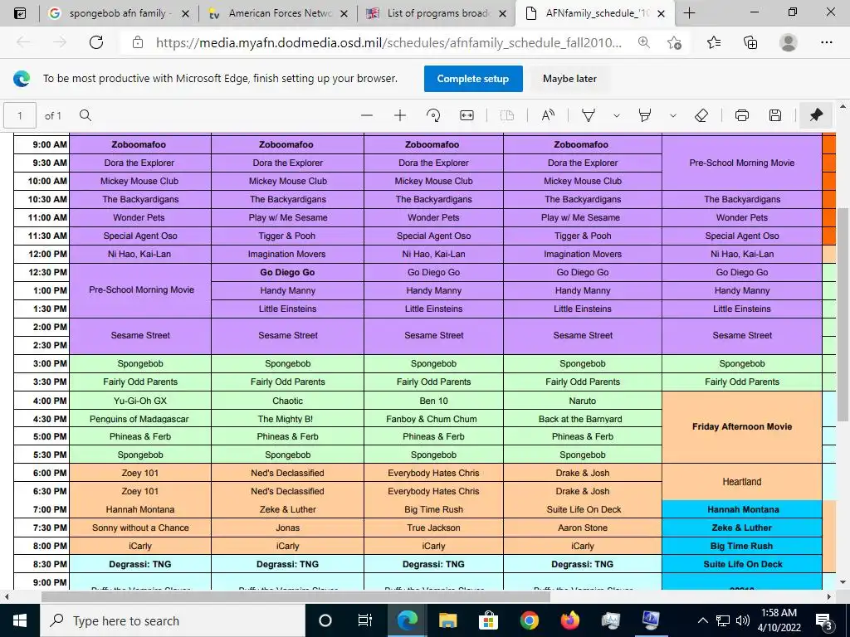Image resolution: width=850 pixels, height=637 pixels.
Task: Expand Draw tool options arrow
Action: (x=617, y=115)
